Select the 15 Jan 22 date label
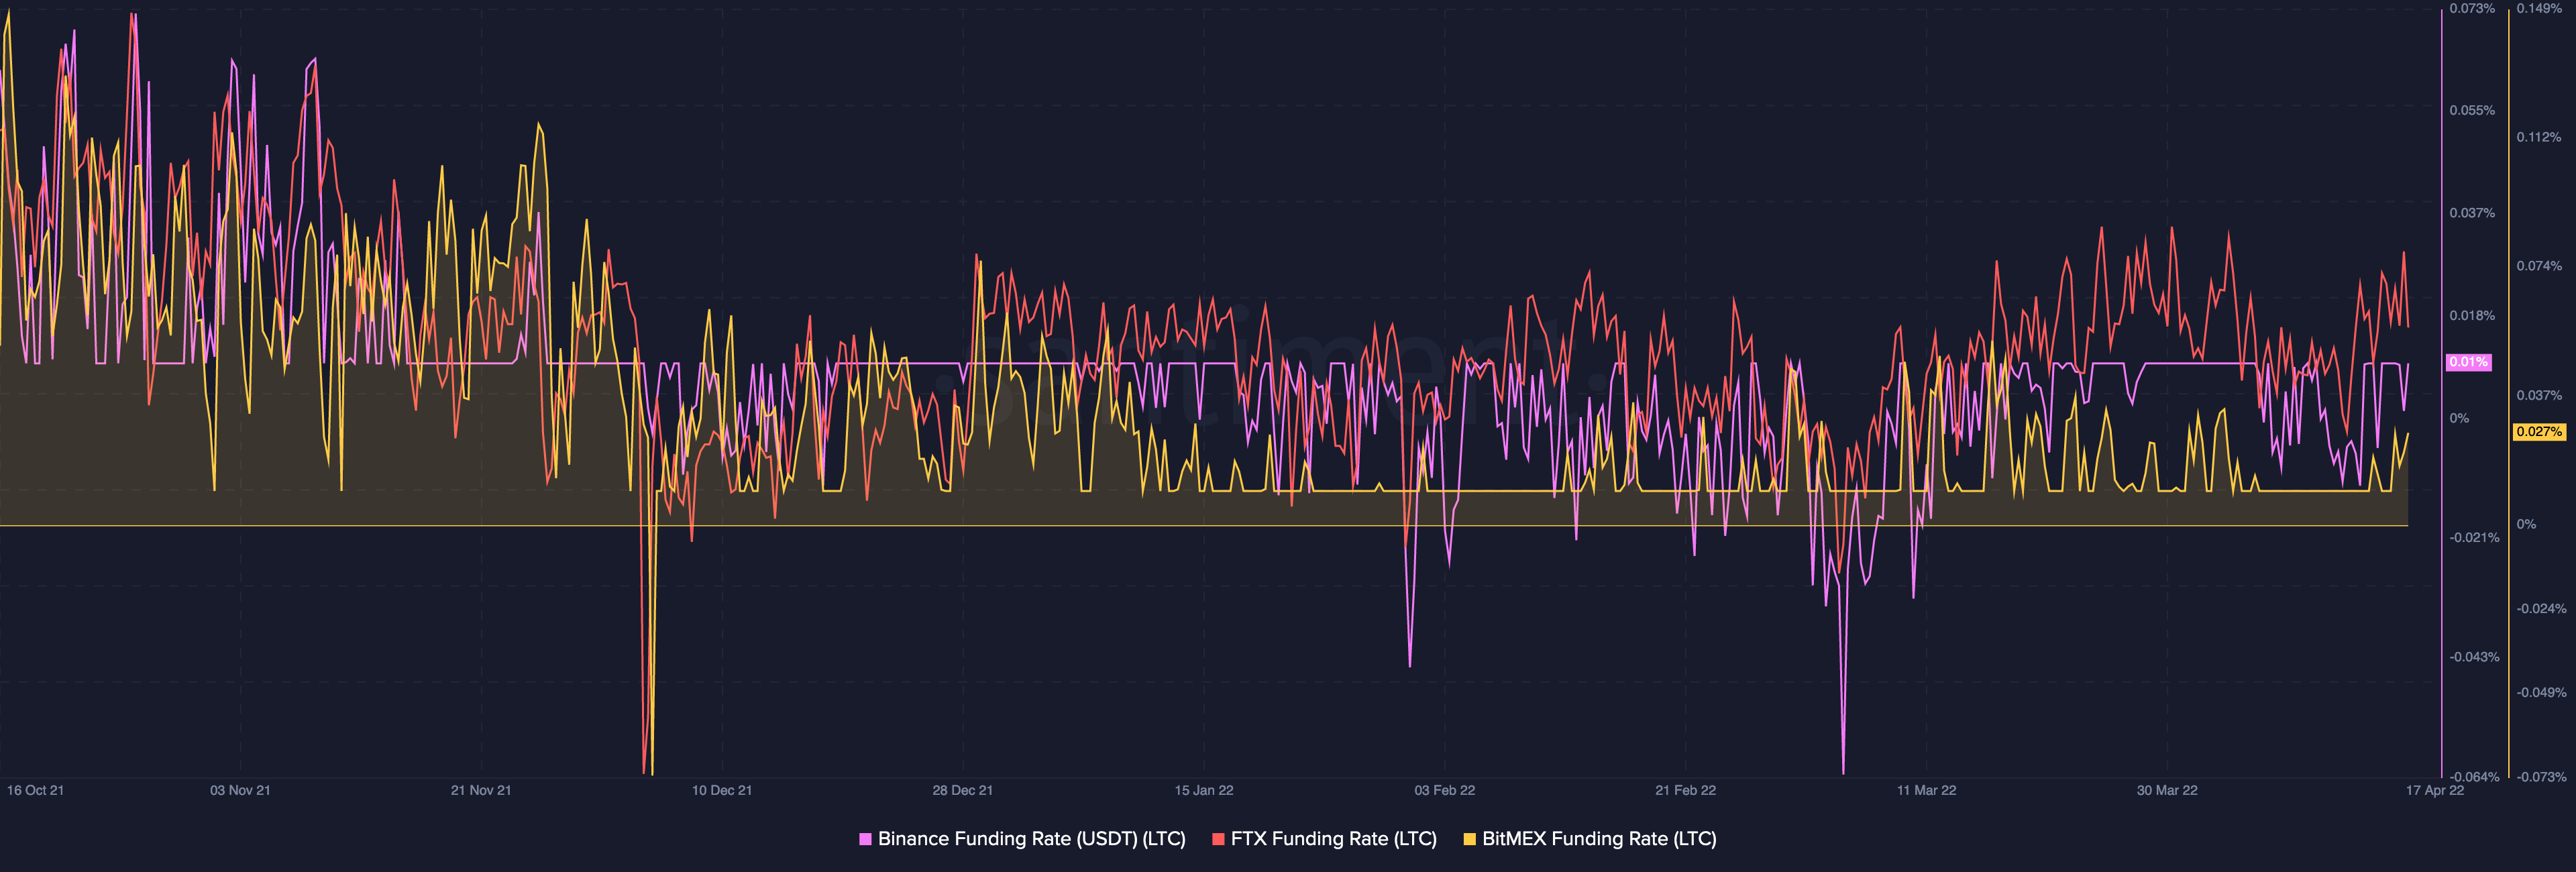Image resolution: width=2576 pixels, height=872 pixels. tap(1204, 790)
